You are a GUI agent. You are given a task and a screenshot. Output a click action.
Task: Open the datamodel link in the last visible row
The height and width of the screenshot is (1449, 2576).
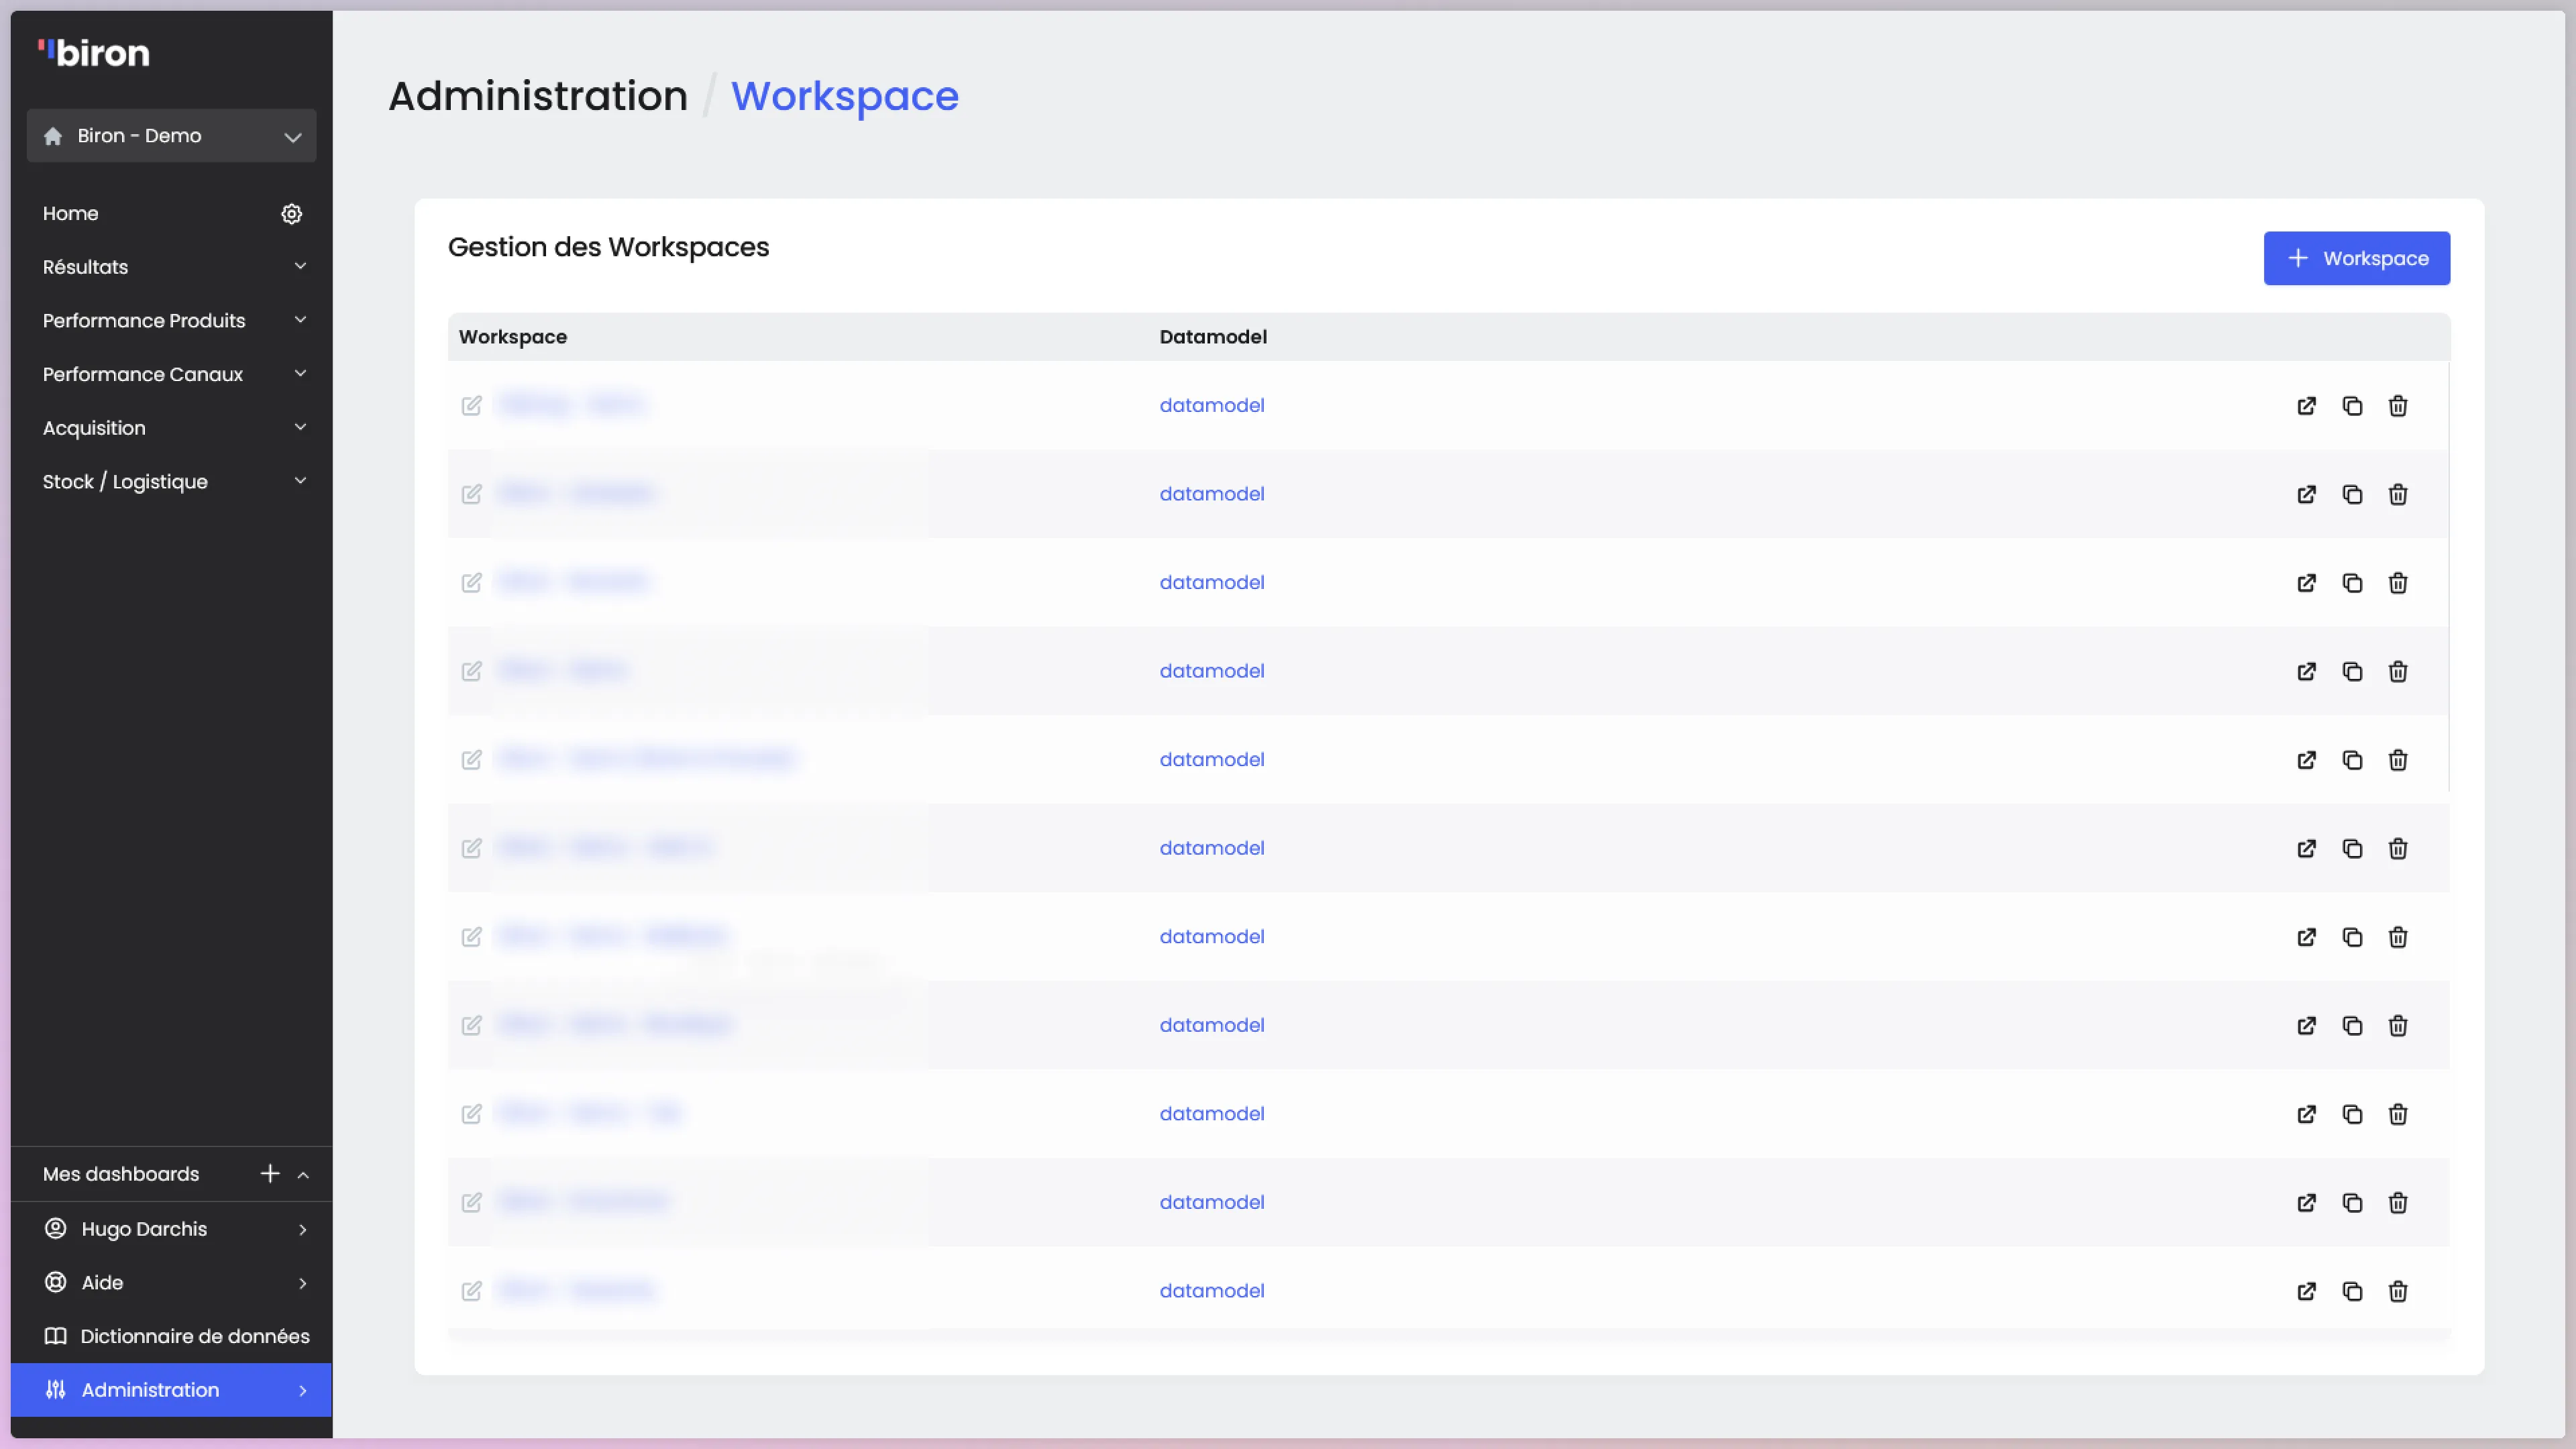tap(1212, 1290)
